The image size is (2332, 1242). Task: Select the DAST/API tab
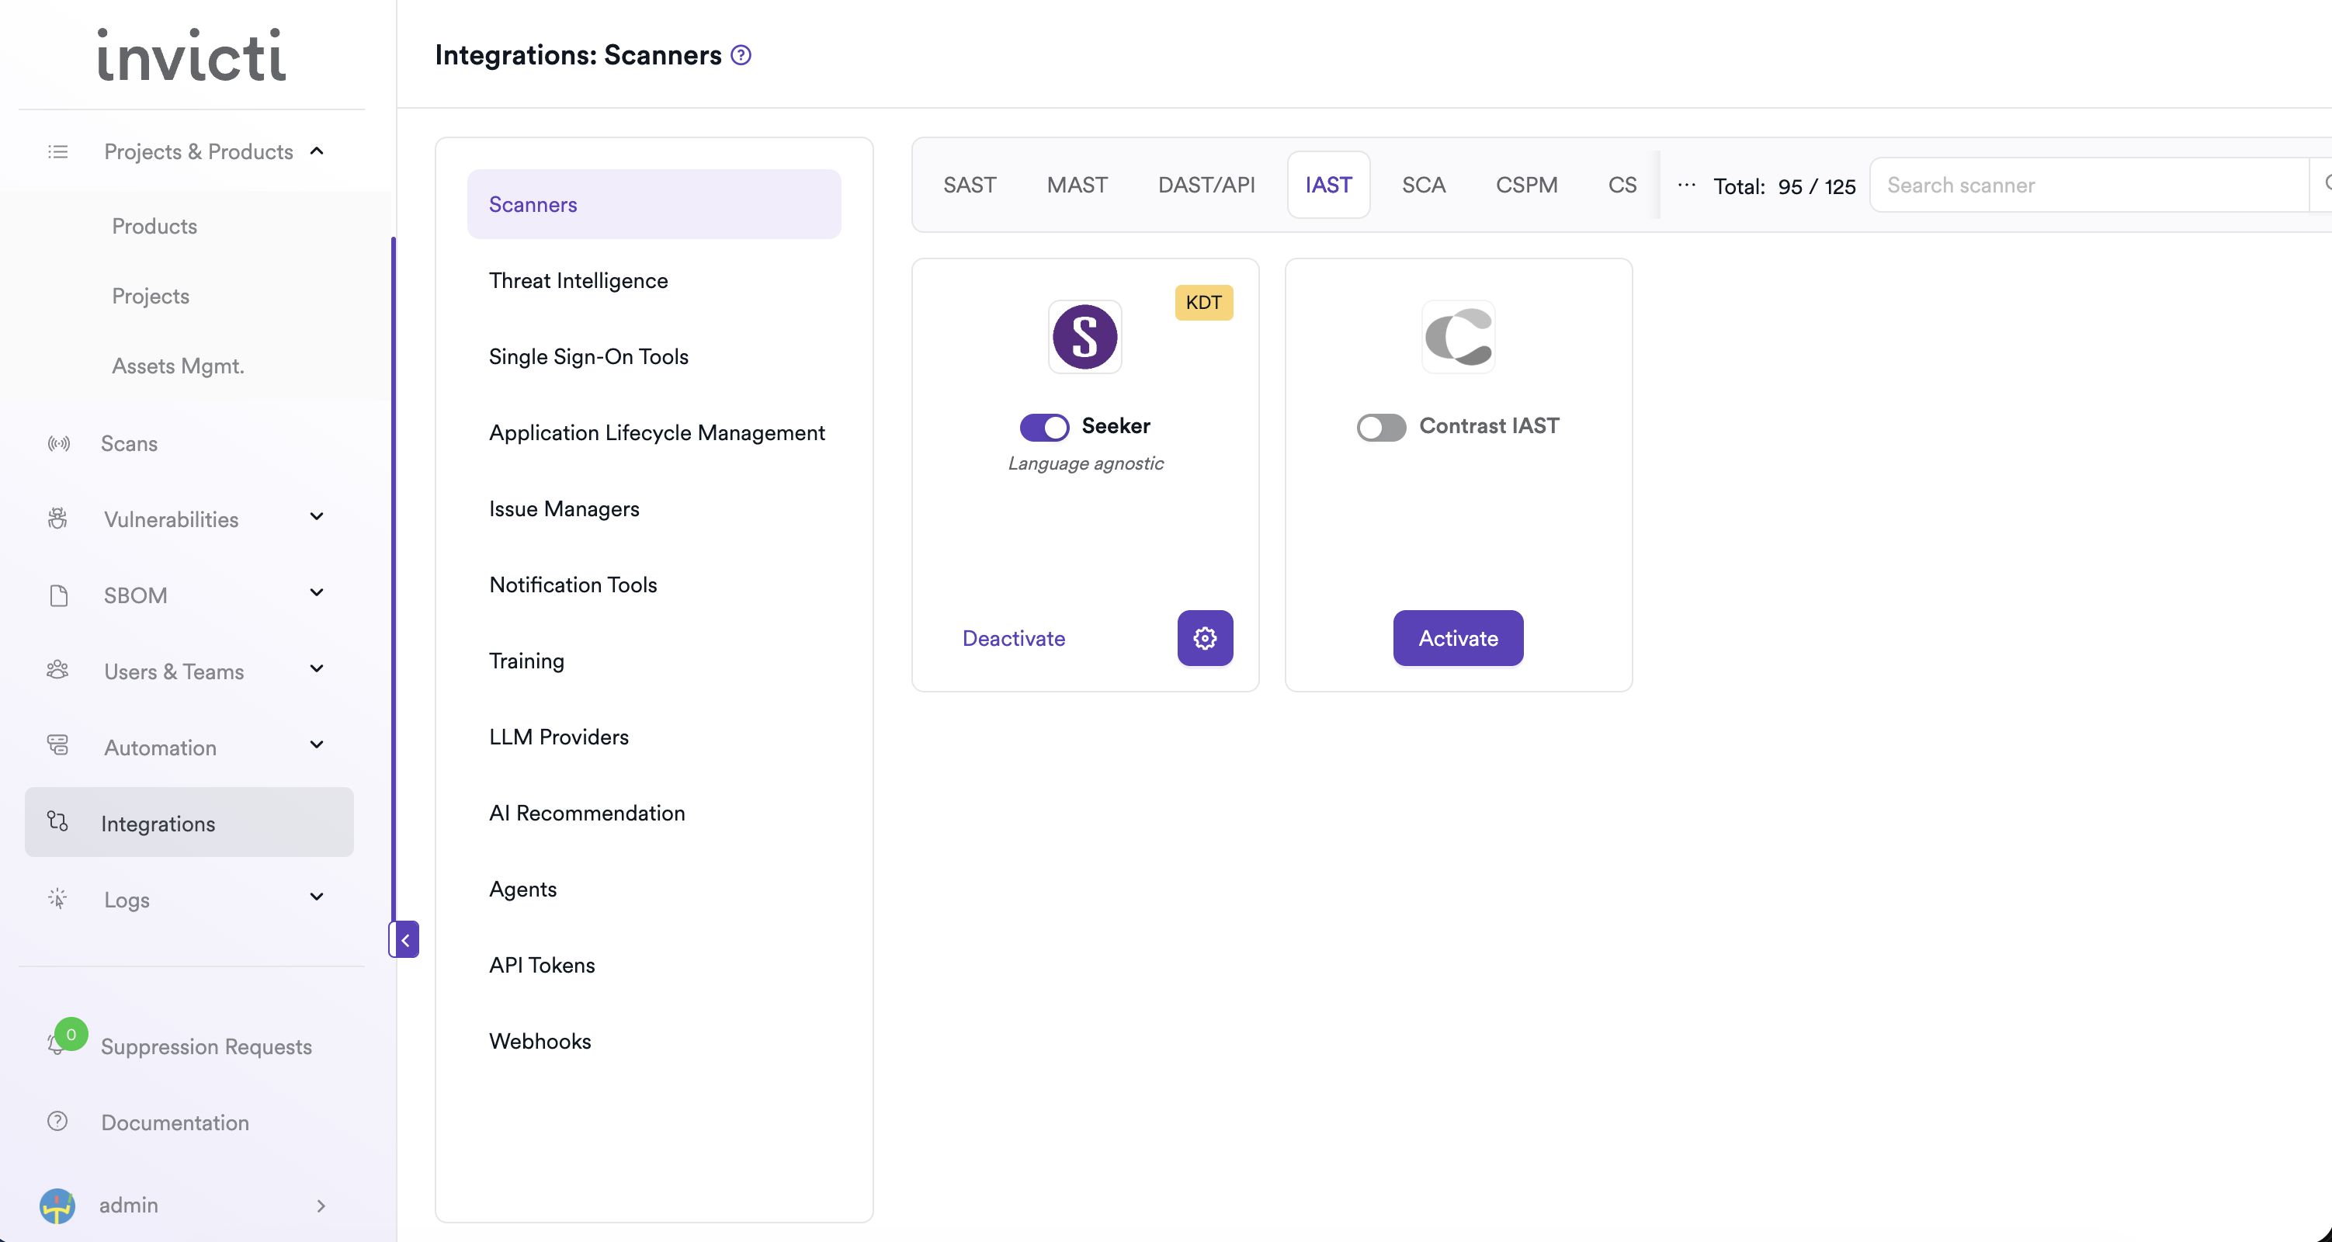click(1206, 186)
